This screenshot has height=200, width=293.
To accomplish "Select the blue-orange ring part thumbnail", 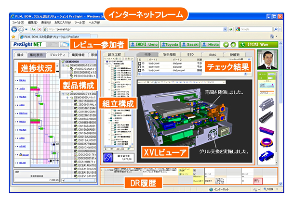I will [x=266, y=143].
